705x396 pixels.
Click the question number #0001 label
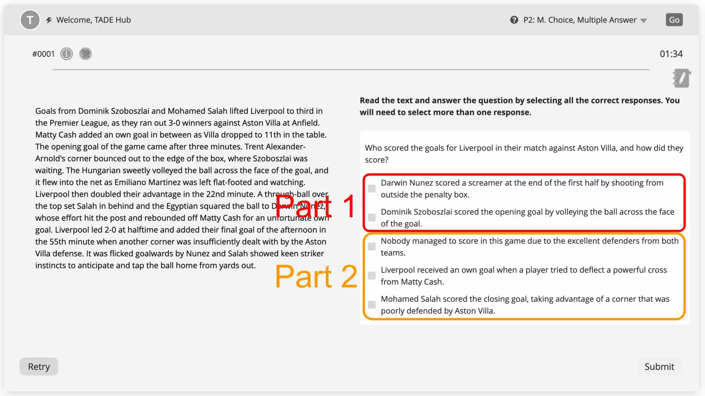[x=43, y=54]
